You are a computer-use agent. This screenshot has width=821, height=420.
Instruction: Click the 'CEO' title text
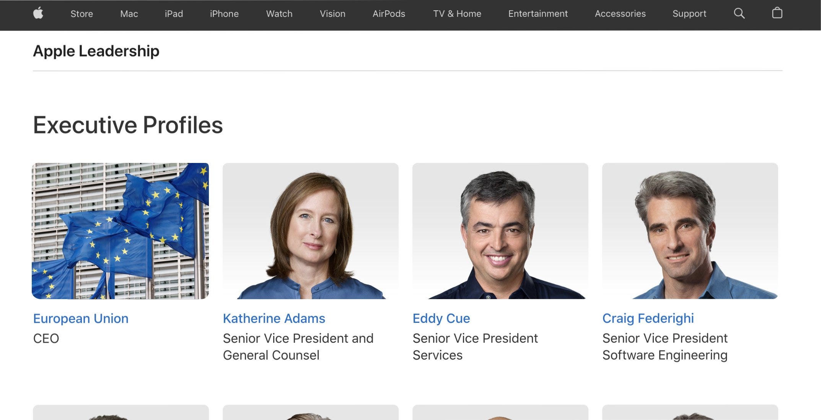46,339
